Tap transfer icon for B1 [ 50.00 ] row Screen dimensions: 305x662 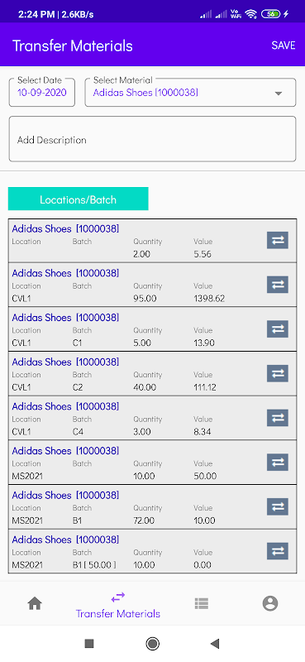(x=278, y=551)
